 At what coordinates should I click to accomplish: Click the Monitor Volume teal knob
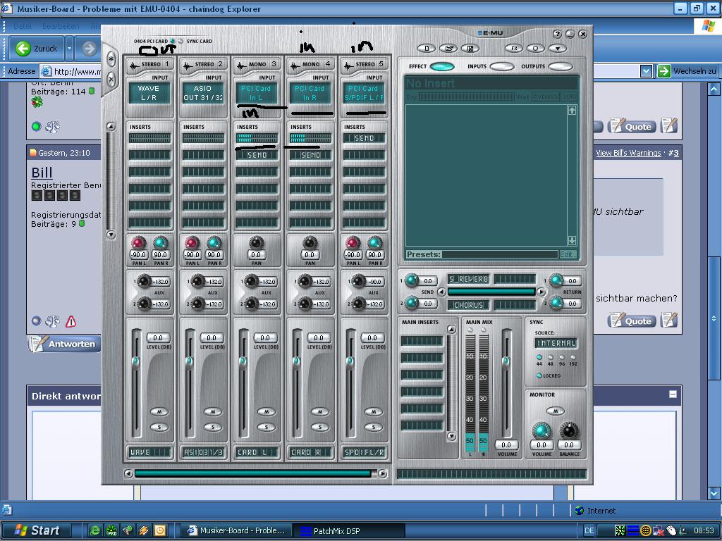(x=541, y=430)
